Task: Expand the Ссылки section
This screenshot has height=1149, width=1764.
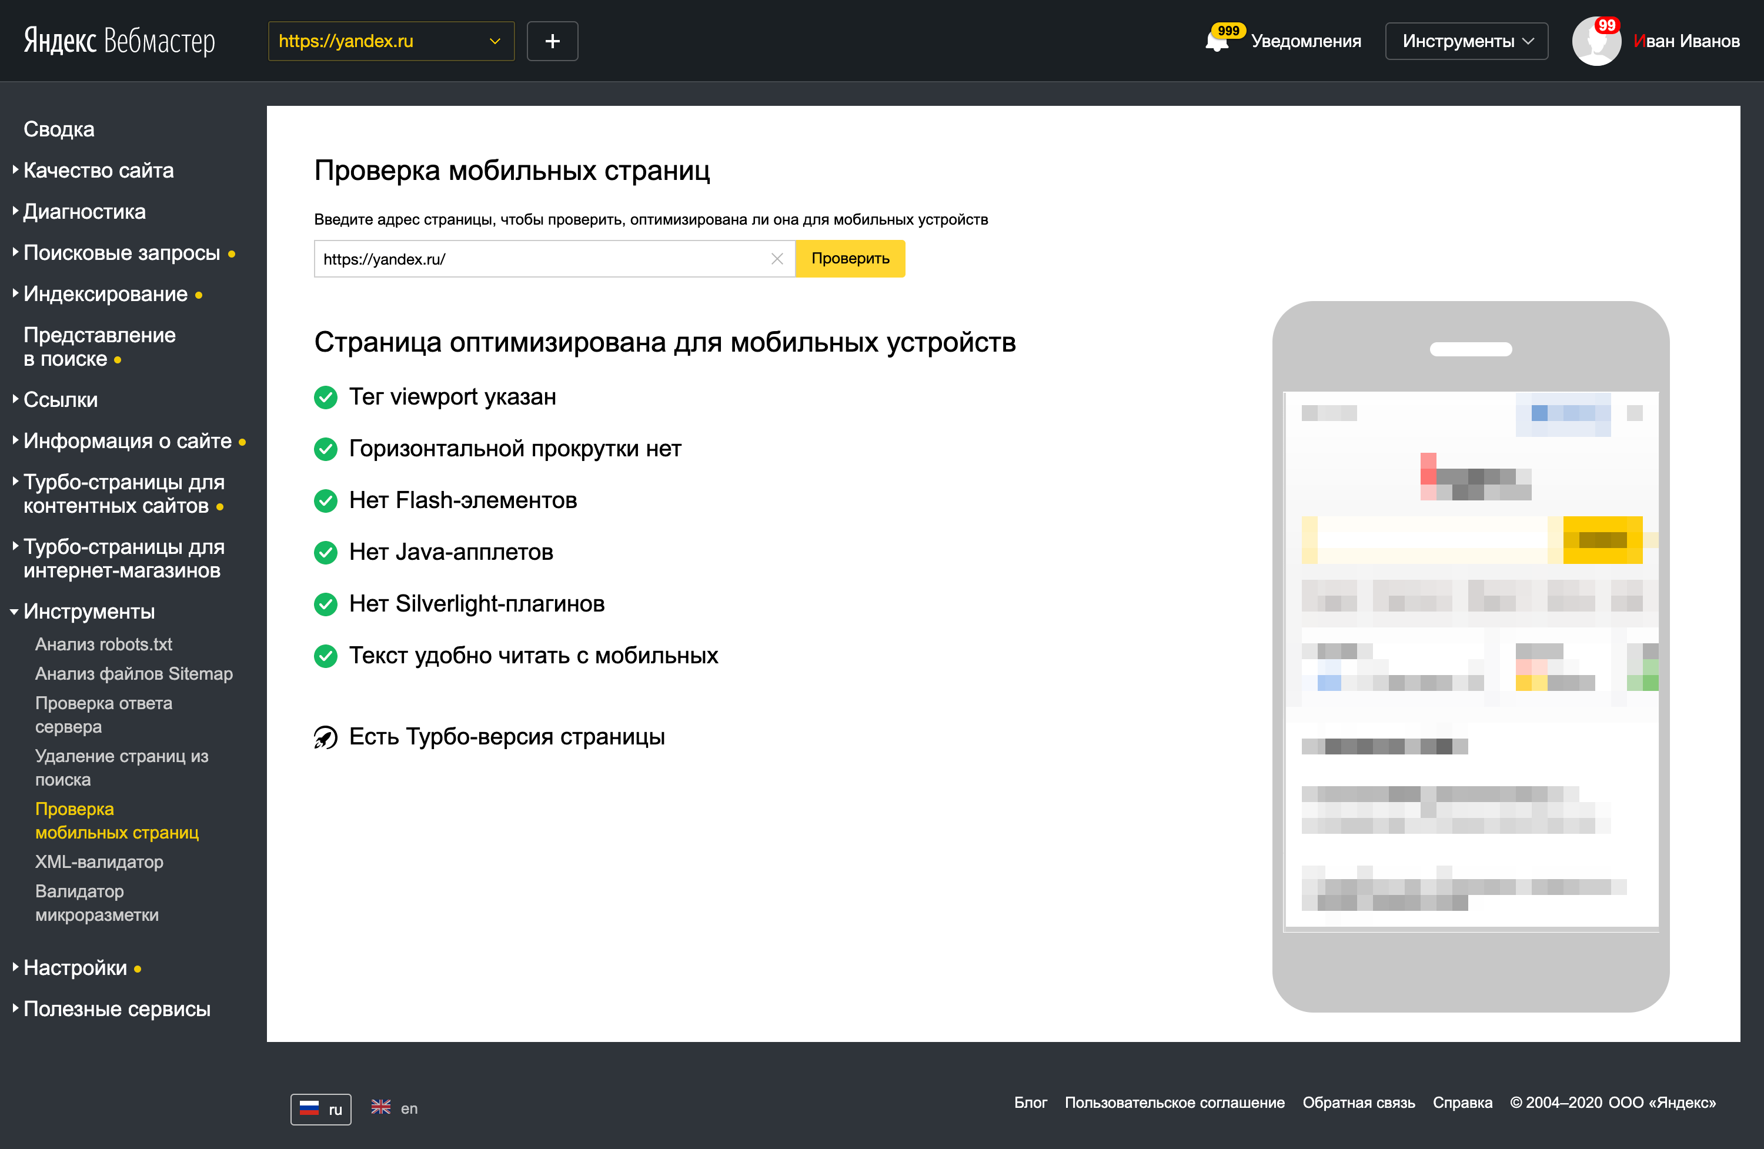Action: [61, 400]
